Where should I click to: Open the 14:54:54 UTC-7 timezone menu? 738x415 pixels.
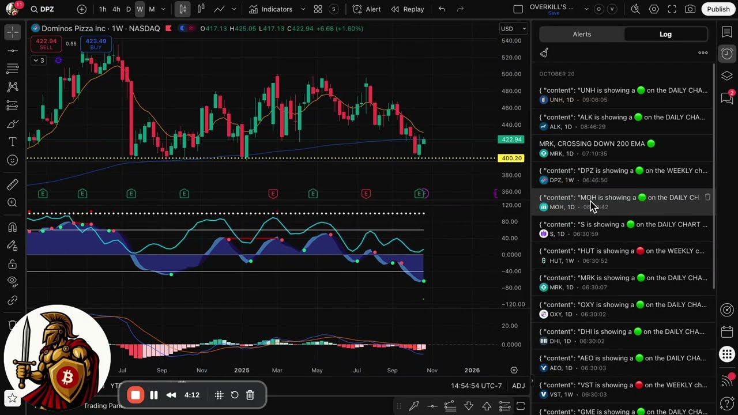pos(476,386)
